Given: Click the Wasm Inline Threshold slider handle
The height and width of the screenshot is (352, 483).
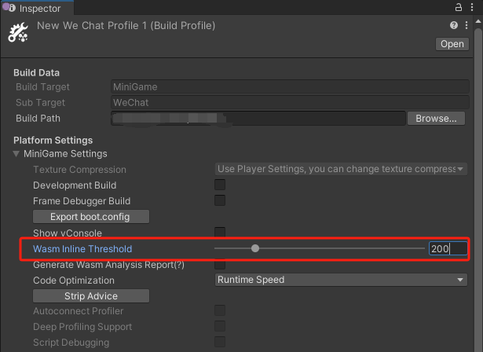Looking at the screenshot, I should [255, 249].
